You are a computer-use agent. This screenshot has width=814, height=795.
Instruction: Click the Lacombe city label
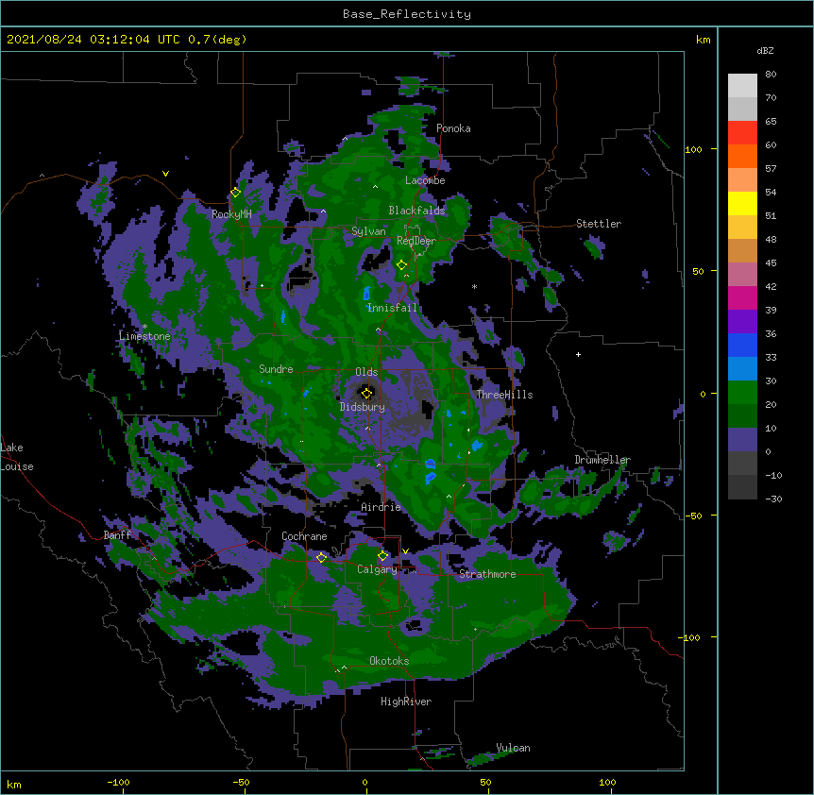pyautogui.click(x=425, y=180)
